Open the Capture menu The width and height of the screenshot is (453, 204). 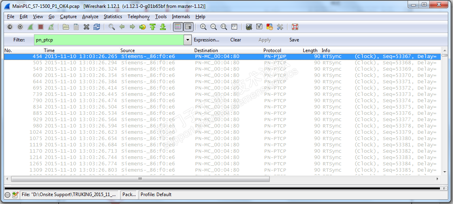(68, 17)
